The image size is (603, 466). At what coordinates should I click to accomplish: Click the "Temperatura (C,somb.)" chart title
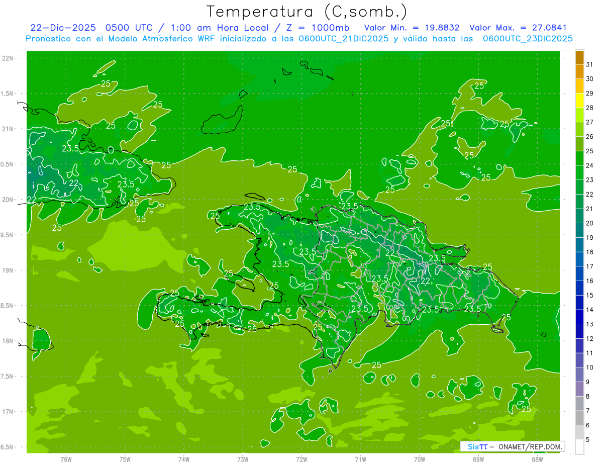click(x=307, y=12)
